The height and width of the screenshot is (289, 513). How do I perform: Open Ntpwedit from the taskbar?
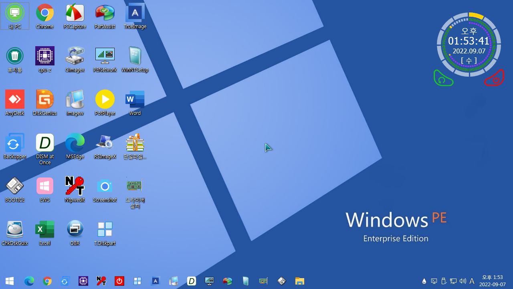(101, 281)
